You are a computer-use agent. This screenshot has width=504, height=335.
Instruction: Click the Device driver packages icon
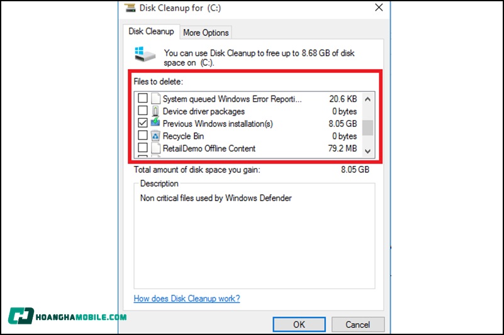(x=155, y=111)
